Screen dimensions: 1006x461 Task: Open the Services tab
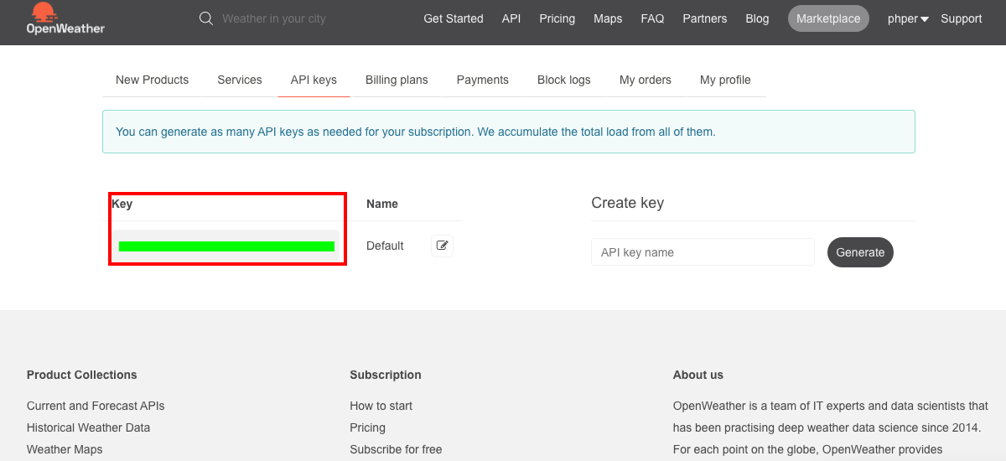[240, 80]
